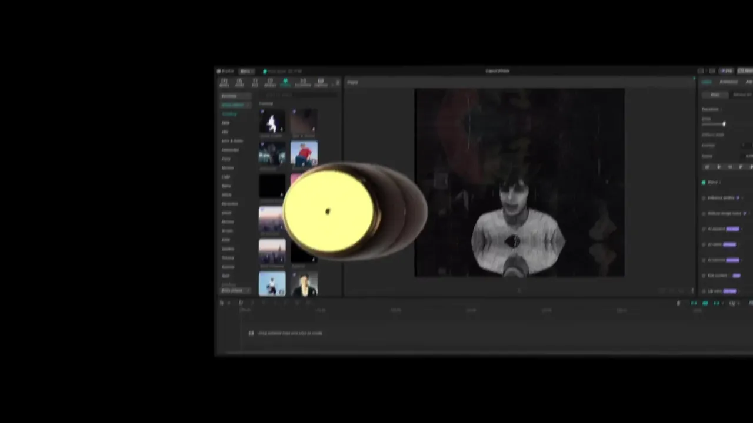Collapse the Video effects category
This screenshot has height=423, width=753.
[235, 105]
